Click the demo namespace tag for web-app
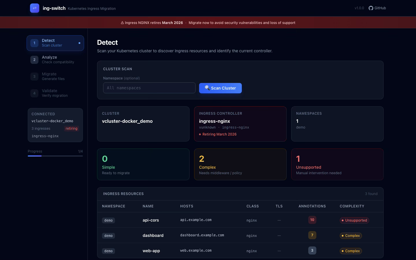 [108, 251]
